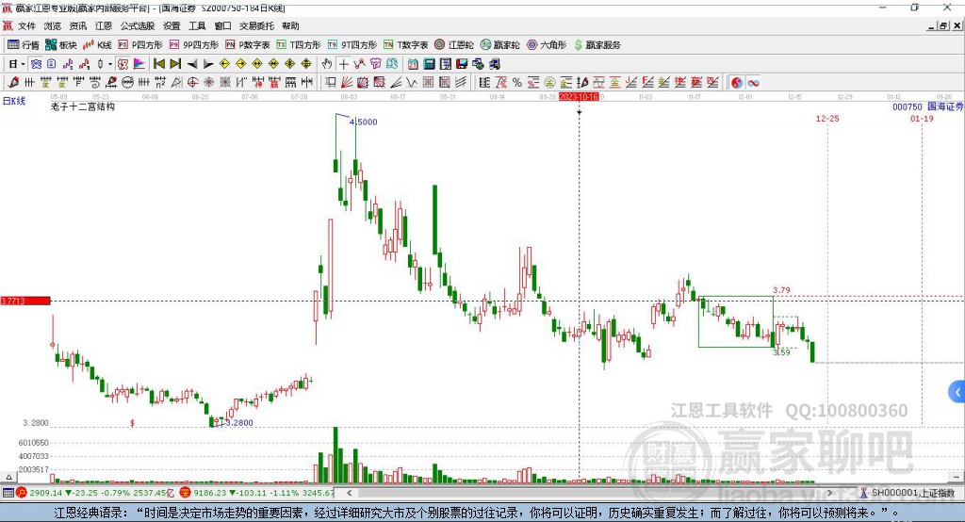Step chart left with black arrow

tap(192, 64)
